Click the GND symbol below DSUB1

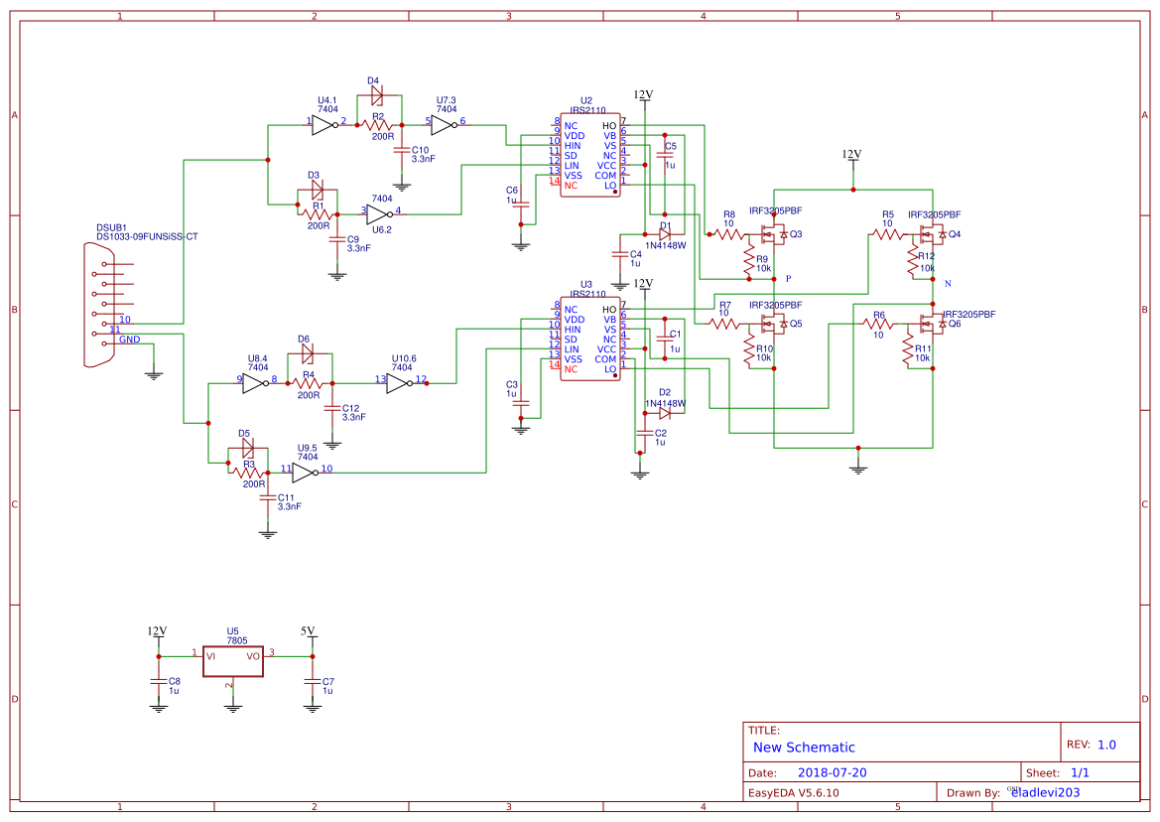[152, 375]
